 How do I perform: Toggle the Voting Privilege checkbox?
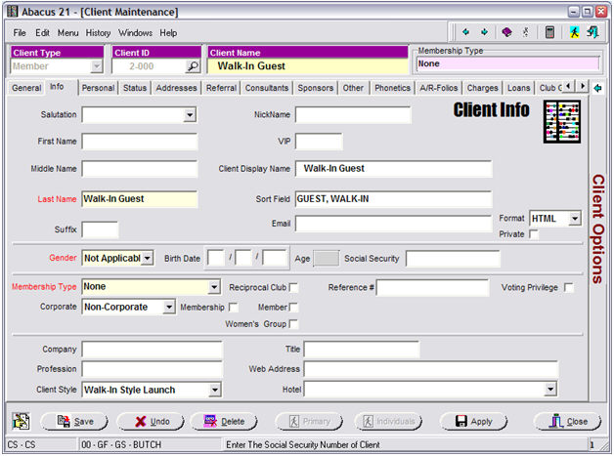click(569, 287)
